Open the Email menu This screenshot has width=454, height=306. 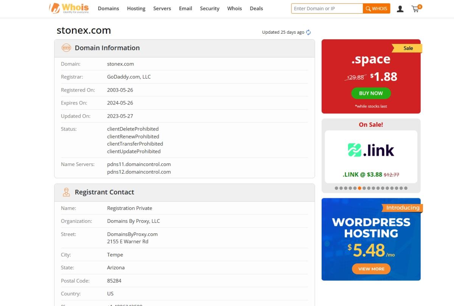pyautogui.click(x=185, y=8)
